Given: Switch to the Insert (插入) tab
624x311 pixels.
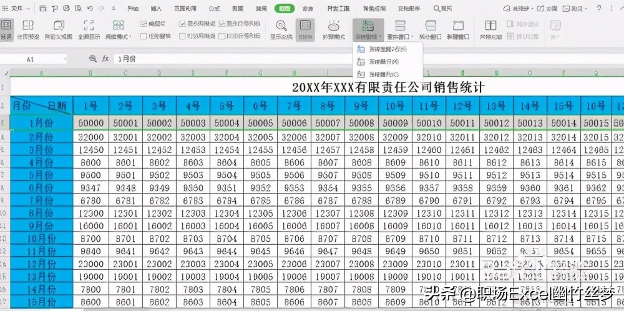Looking at the screenshot, I should click(156, 9).
